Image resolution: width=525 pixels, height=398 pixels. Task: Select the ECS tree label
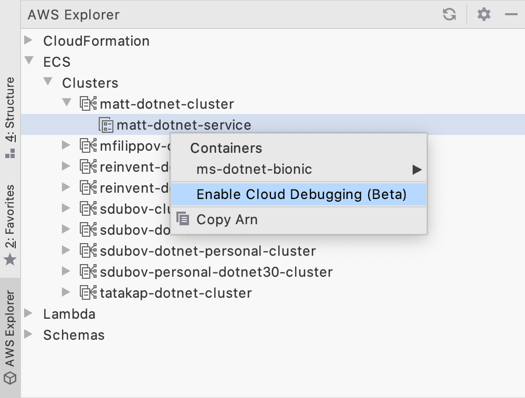pos(57,62)
